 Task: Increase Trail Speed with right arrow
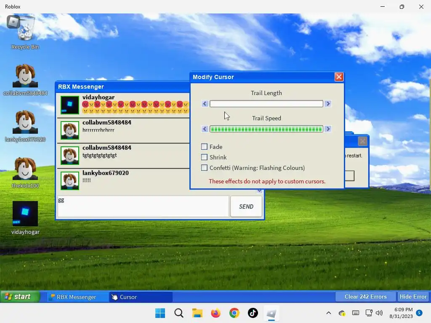tap(327, 129)
